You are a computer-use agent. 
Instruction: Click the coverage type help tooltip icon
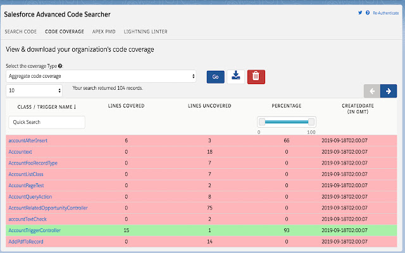click(60, 66)
